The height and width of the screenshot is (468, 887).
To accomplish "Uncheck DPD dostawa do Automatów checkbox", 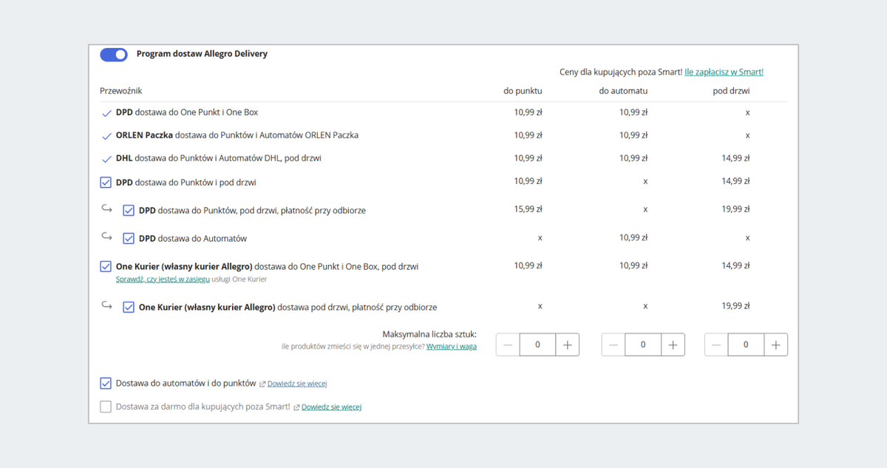I will (x=129, y=239).
